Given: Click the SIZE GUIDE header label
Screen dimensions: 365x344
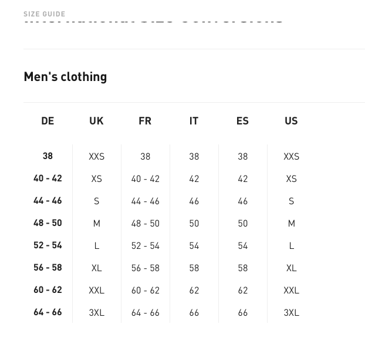Looking at the screenshot, I should pyautogui.click(x=45, y=14).
